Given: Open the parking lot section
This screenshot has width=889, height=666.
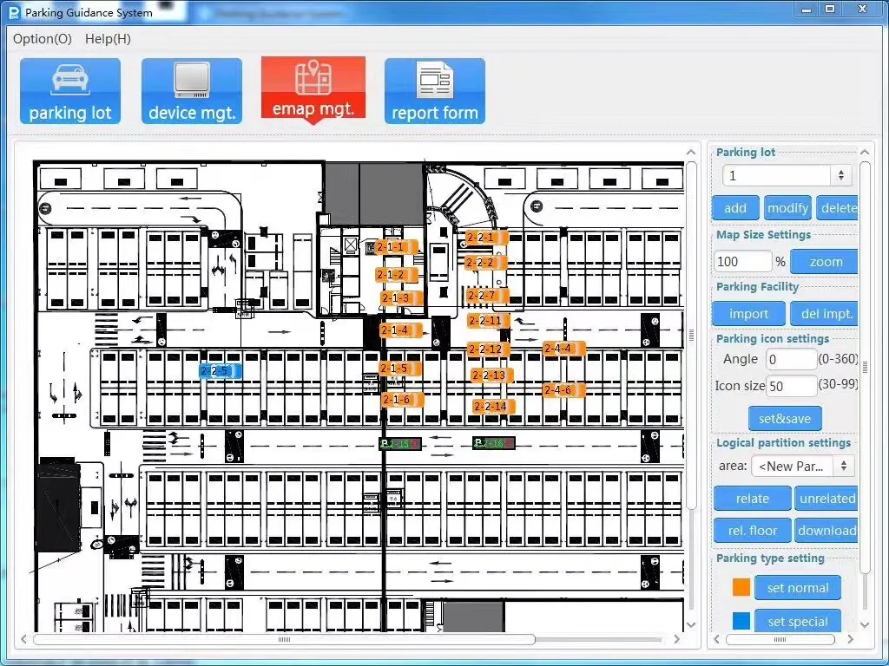Looking at the screenshot, I should 70,91.
